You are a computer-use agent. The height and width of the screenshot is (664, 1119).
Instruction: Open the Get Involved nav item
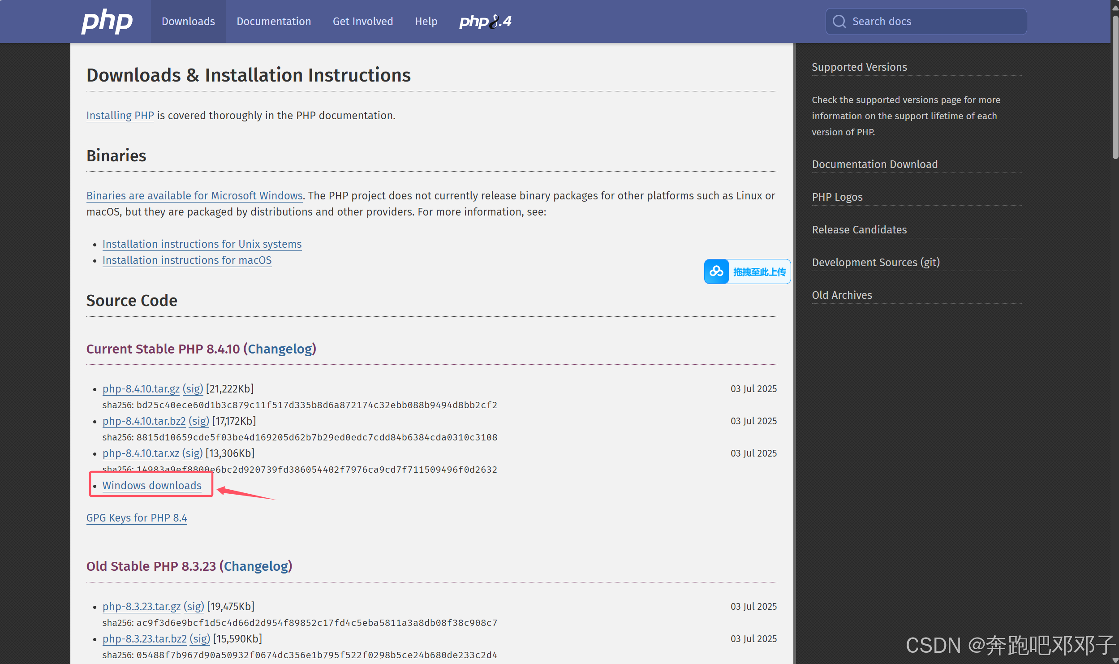(x=363, y=21)
